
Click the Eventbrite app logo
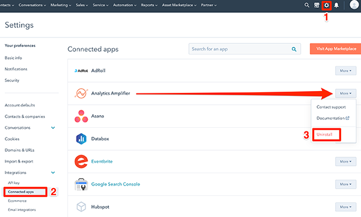pyautogui.click(x=81, y=162)
